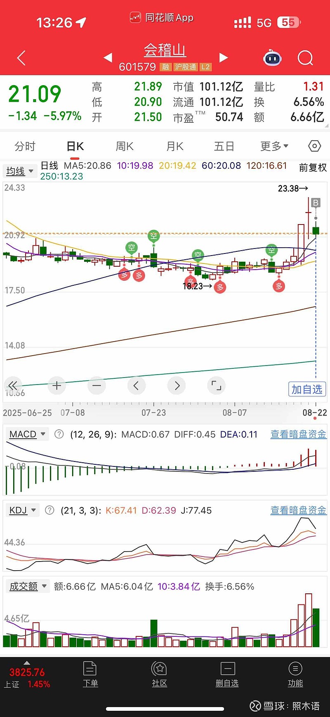The height and width of the screenshot is (717, 330).
Task: Open 查看暗盘资金 link beside KDJ
Action: tap(298, 510)
